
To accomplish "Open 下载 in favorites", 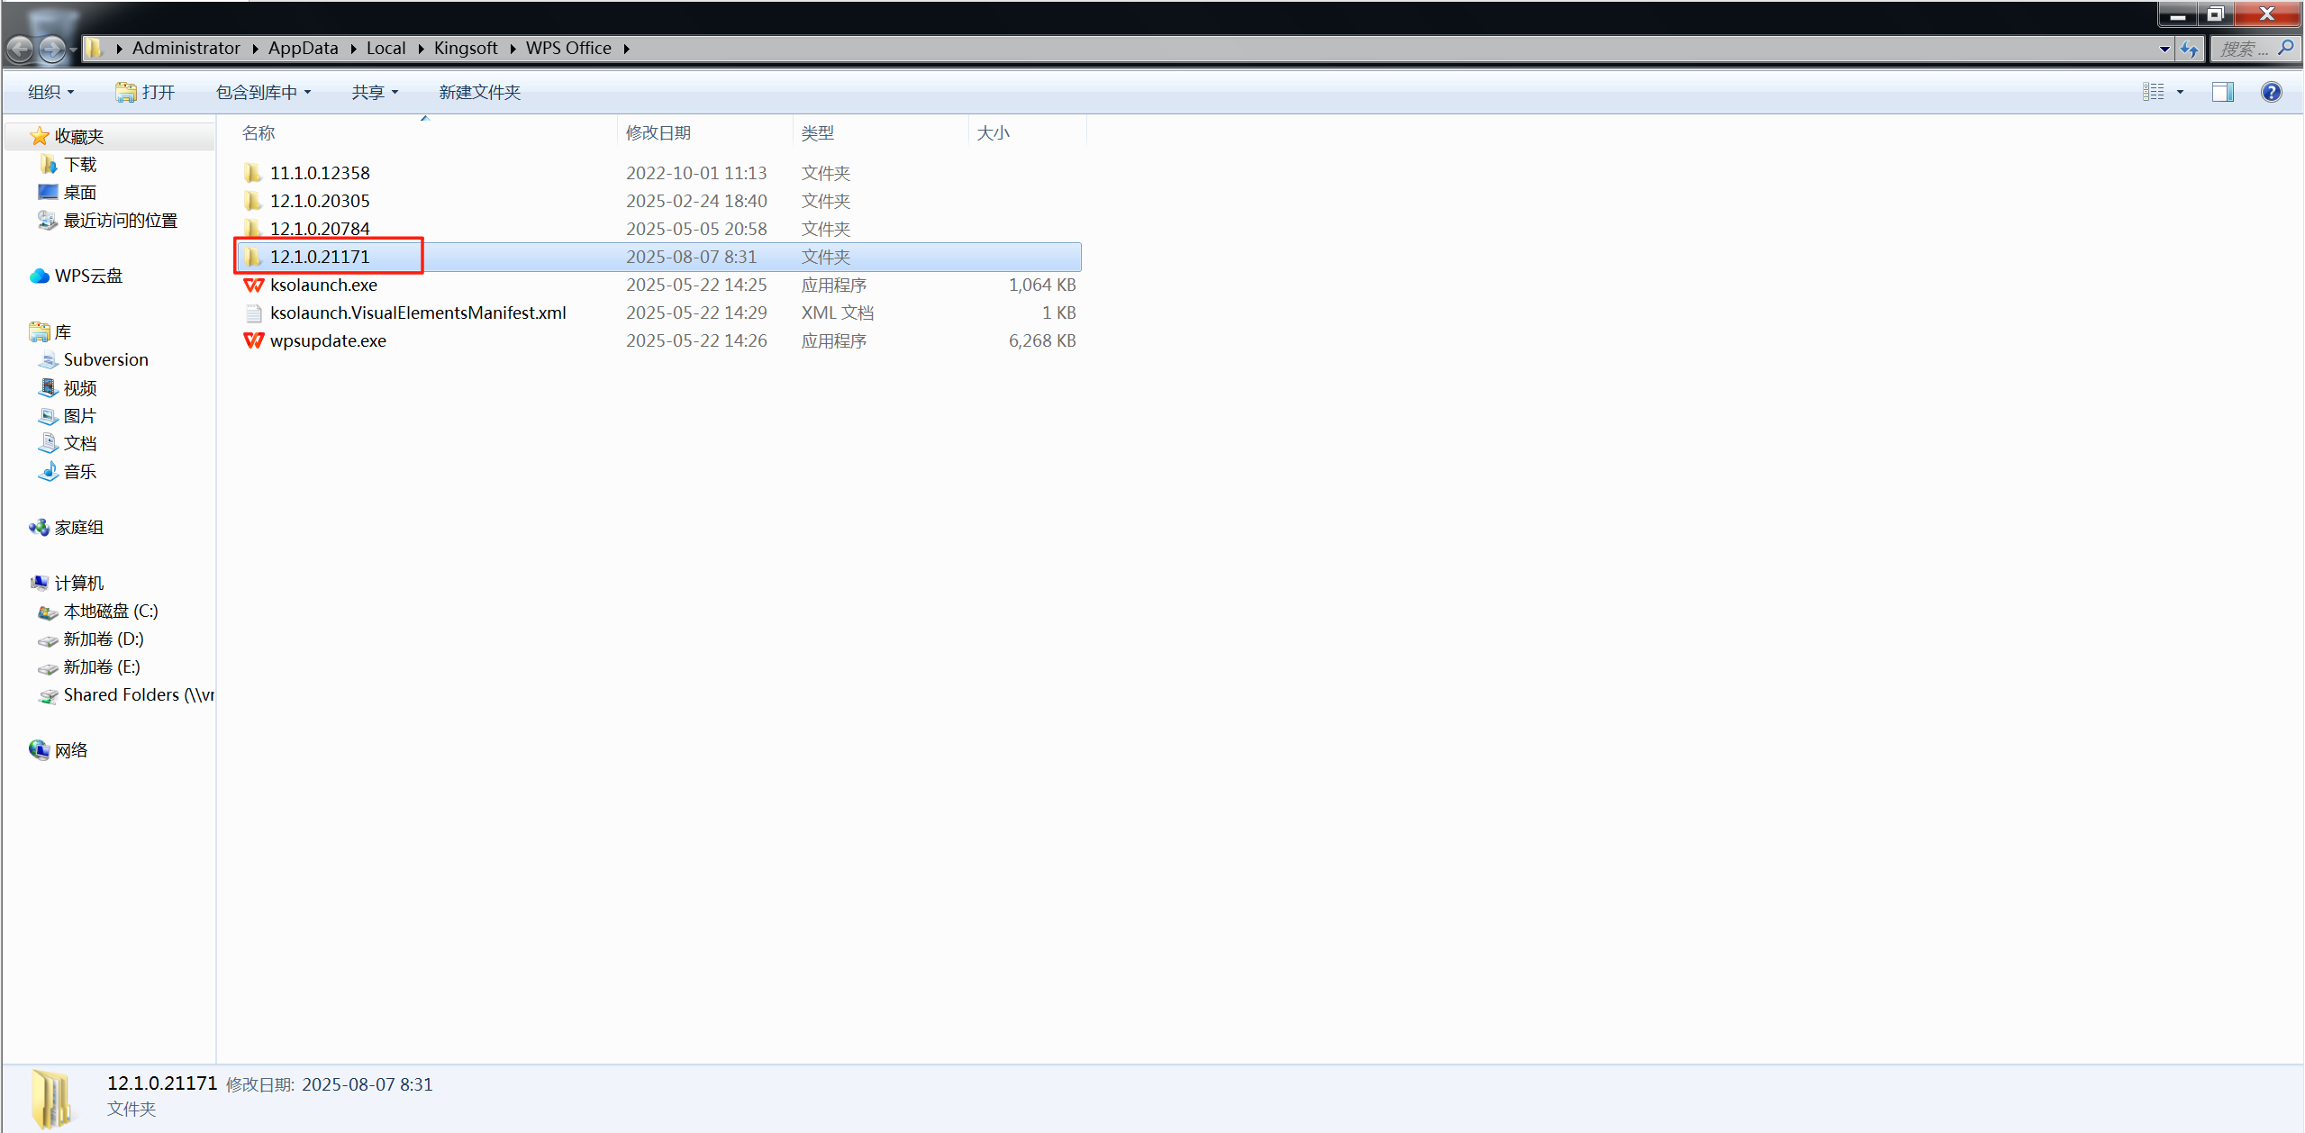I will (79, 165).
